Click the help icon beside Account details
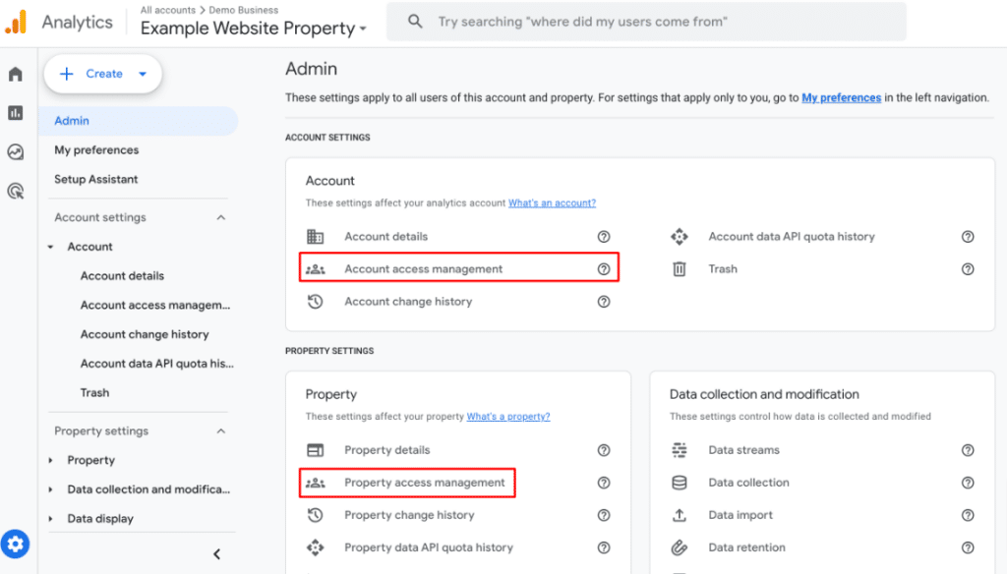Screen dimensions: 1007x574 click(x=604, y=236)
